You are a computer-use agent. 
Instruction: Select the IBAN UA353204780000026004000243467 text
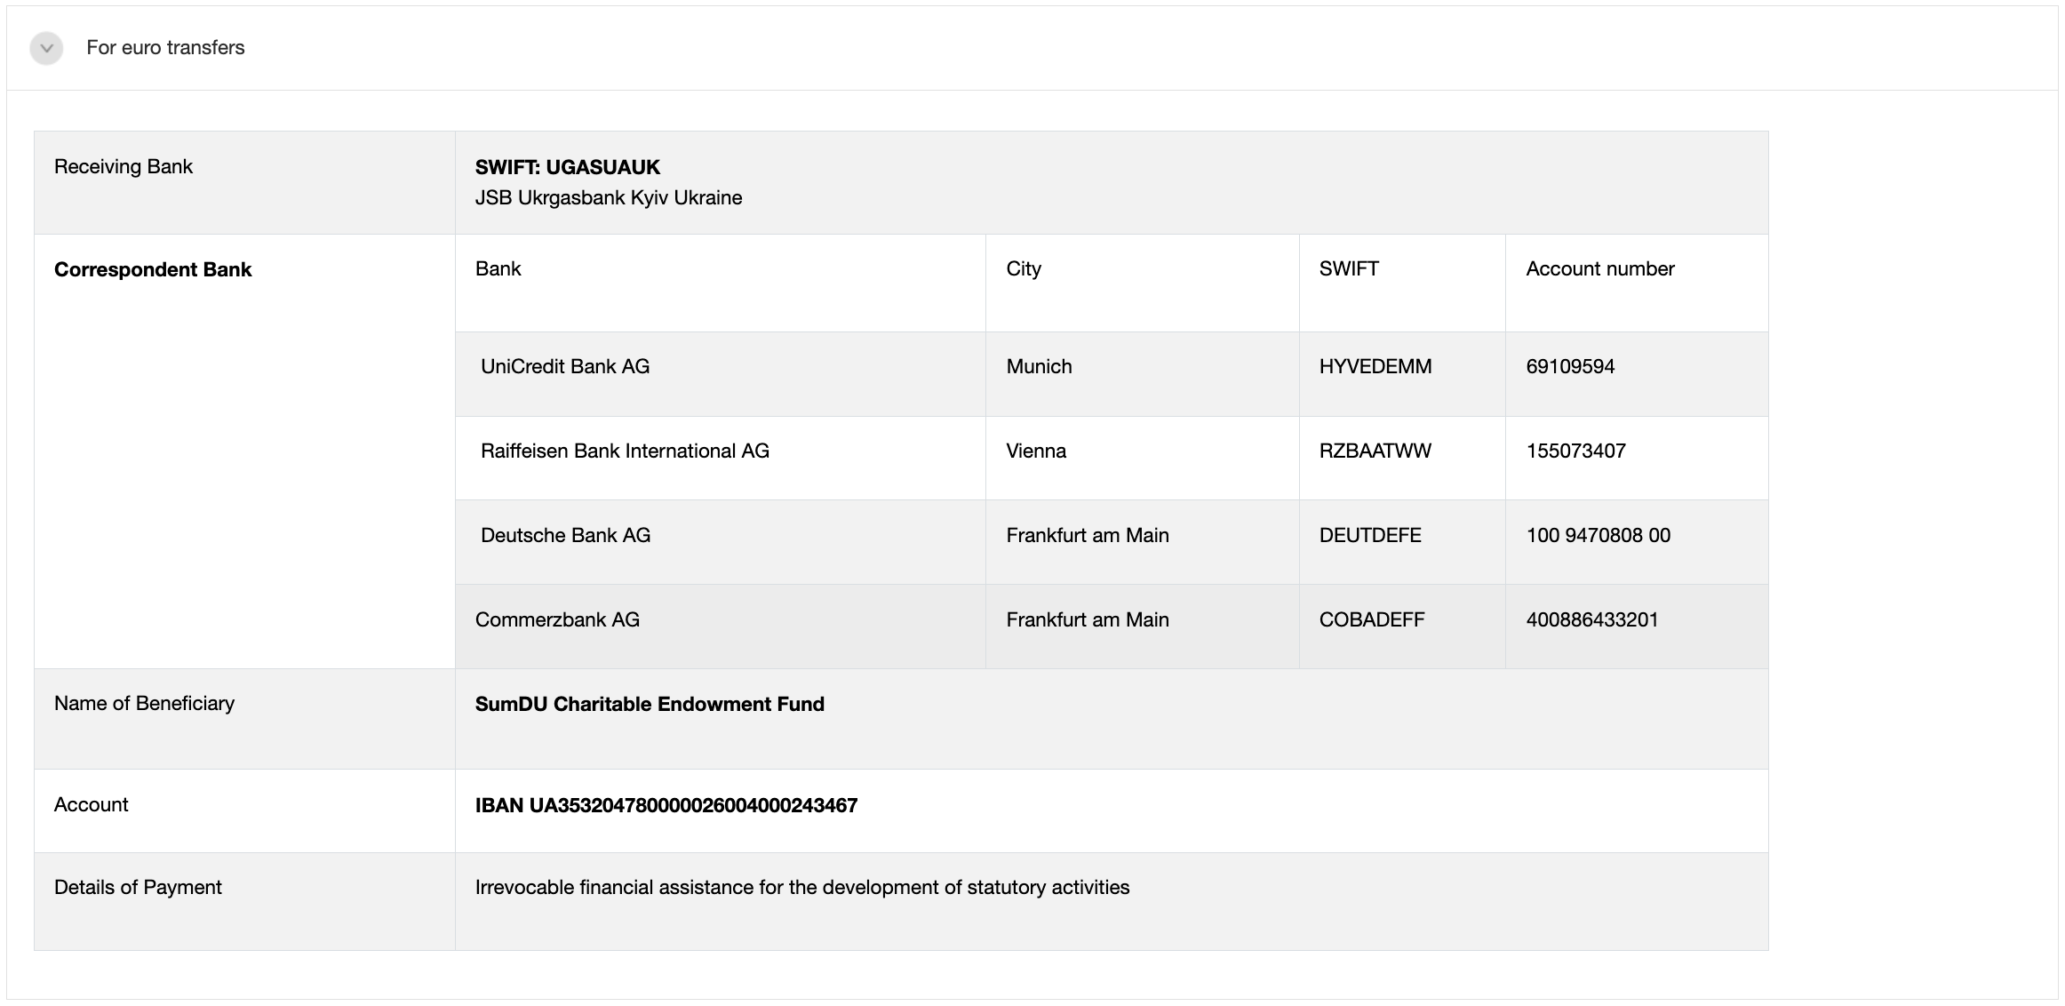pyautogui.click(x=666, y=805)
